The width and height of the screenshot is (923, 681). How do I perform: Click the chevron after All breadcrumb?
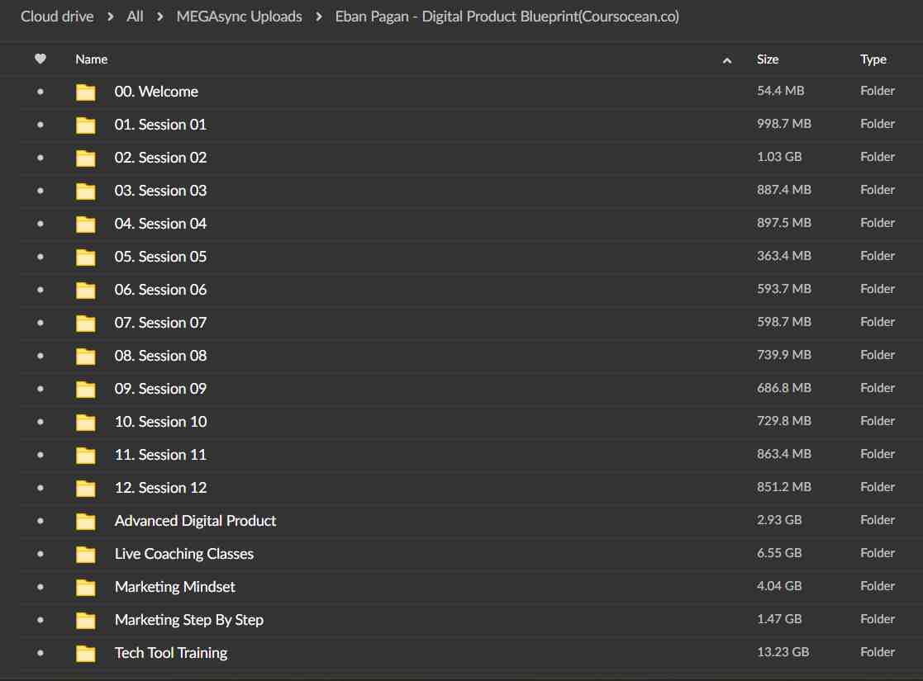159,17
